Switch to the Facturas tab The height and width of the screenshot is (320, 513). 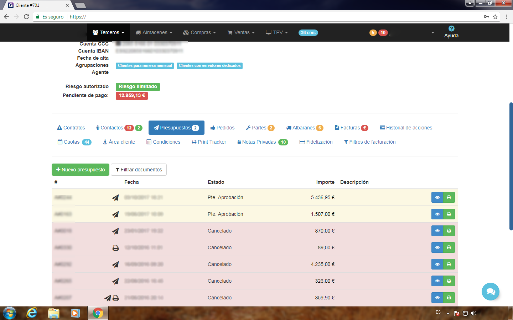[x=351, y=128]
